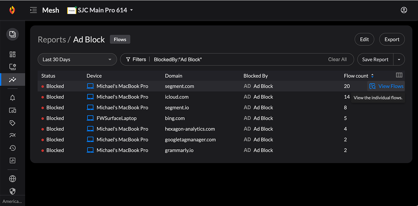Open the tag icon in sidebar

point(13,123)
